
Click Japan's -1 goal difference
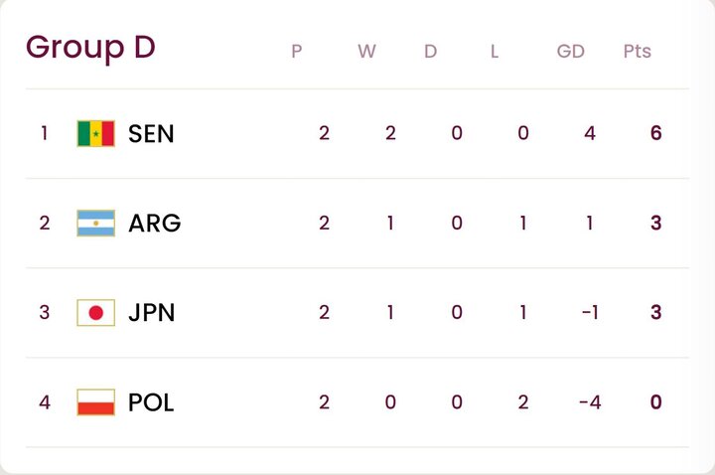click(589, 312)
